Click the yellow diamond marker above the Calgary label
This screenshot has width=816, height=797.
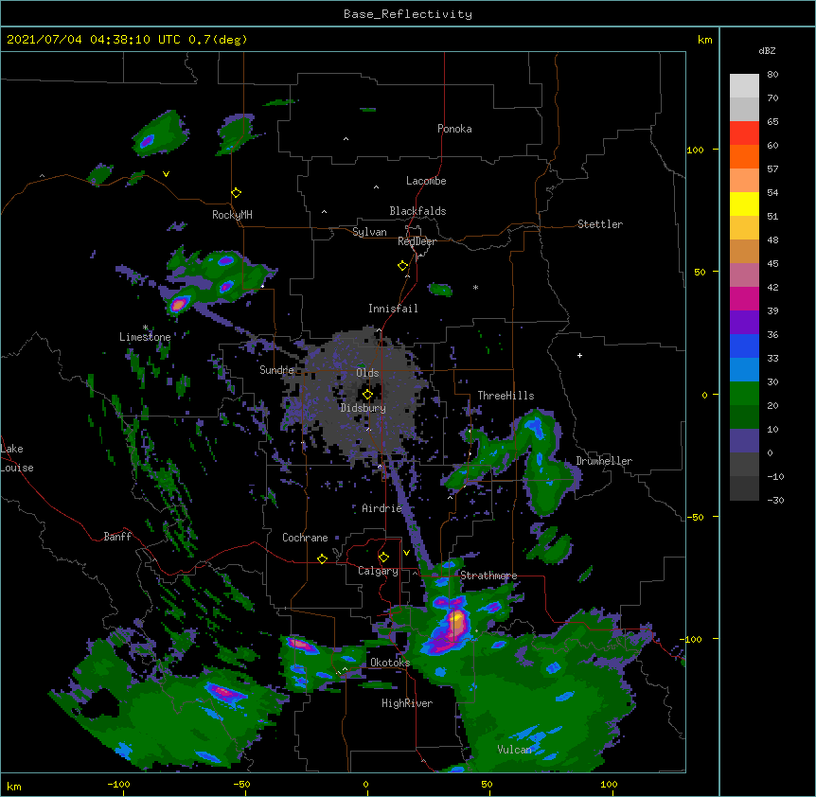click(x=383, y=558)
